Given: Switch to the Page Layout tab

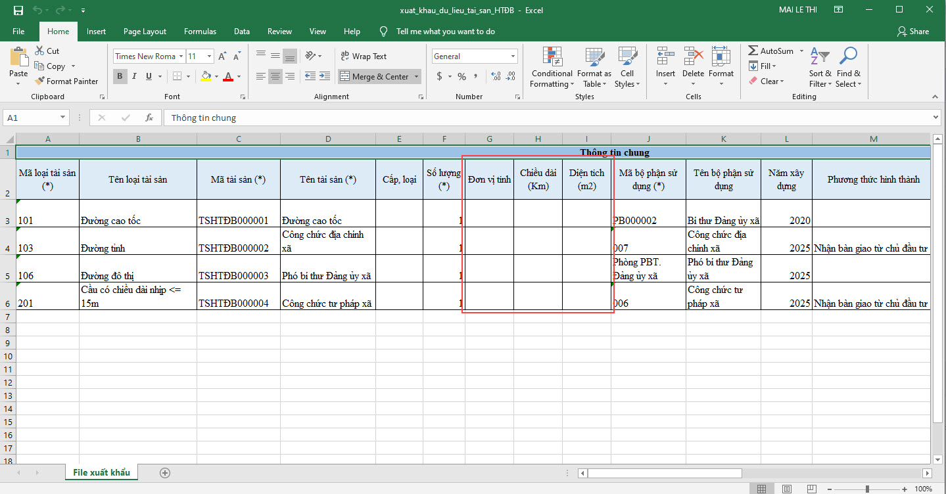Looking at the screenshot, I should pyautogui.click(x=145, y=32).
